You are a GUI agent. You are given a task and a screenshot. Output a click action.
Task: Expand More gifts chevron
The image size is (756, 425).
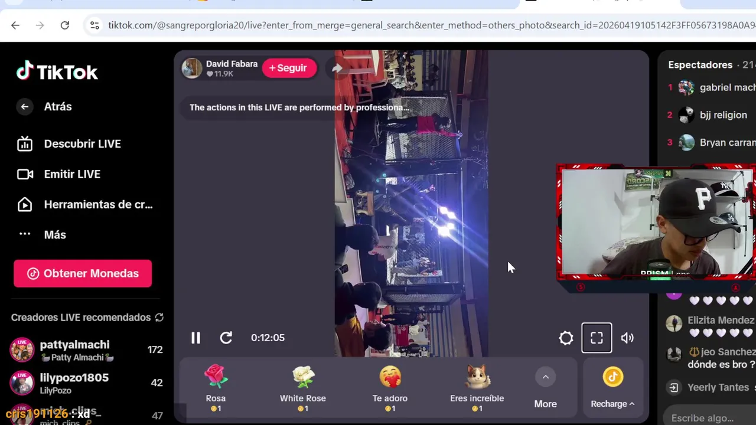tap(546, 377)
